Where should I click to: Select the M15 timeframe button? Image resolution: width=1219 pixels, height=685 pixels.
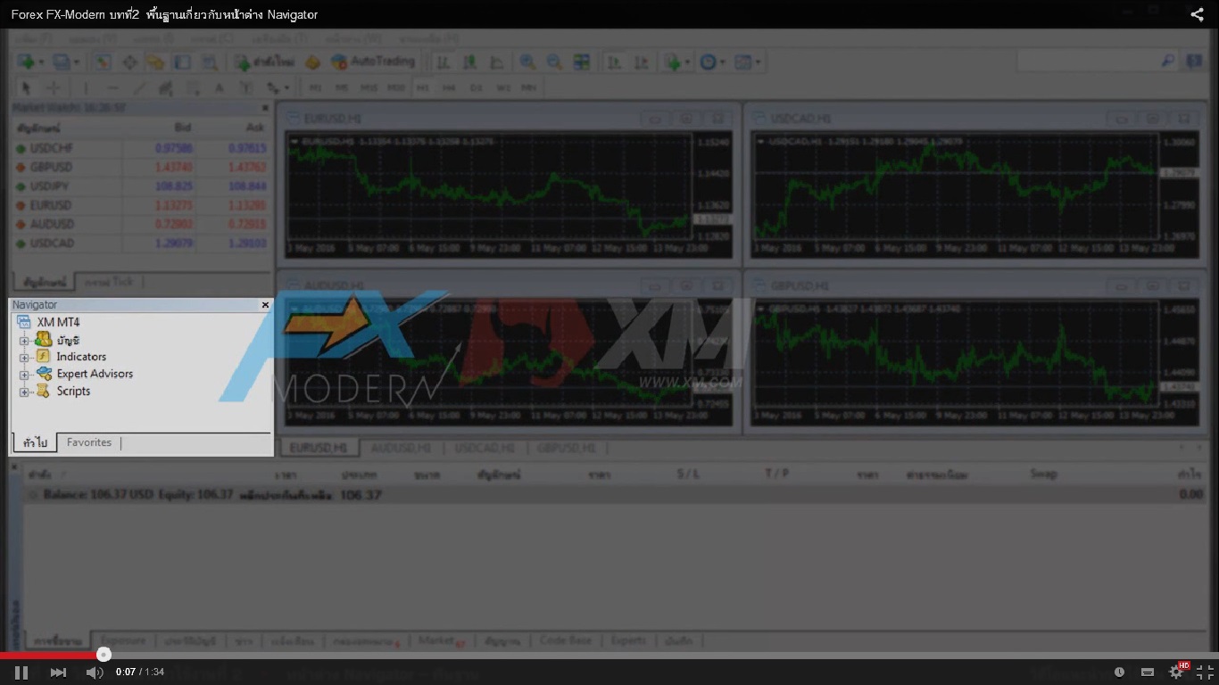[x=369, y=87]
